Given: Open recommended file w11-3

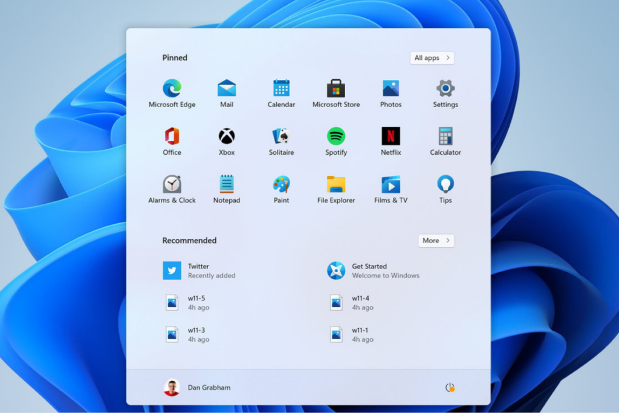Looking at the screenshot, I should (187, 335).
